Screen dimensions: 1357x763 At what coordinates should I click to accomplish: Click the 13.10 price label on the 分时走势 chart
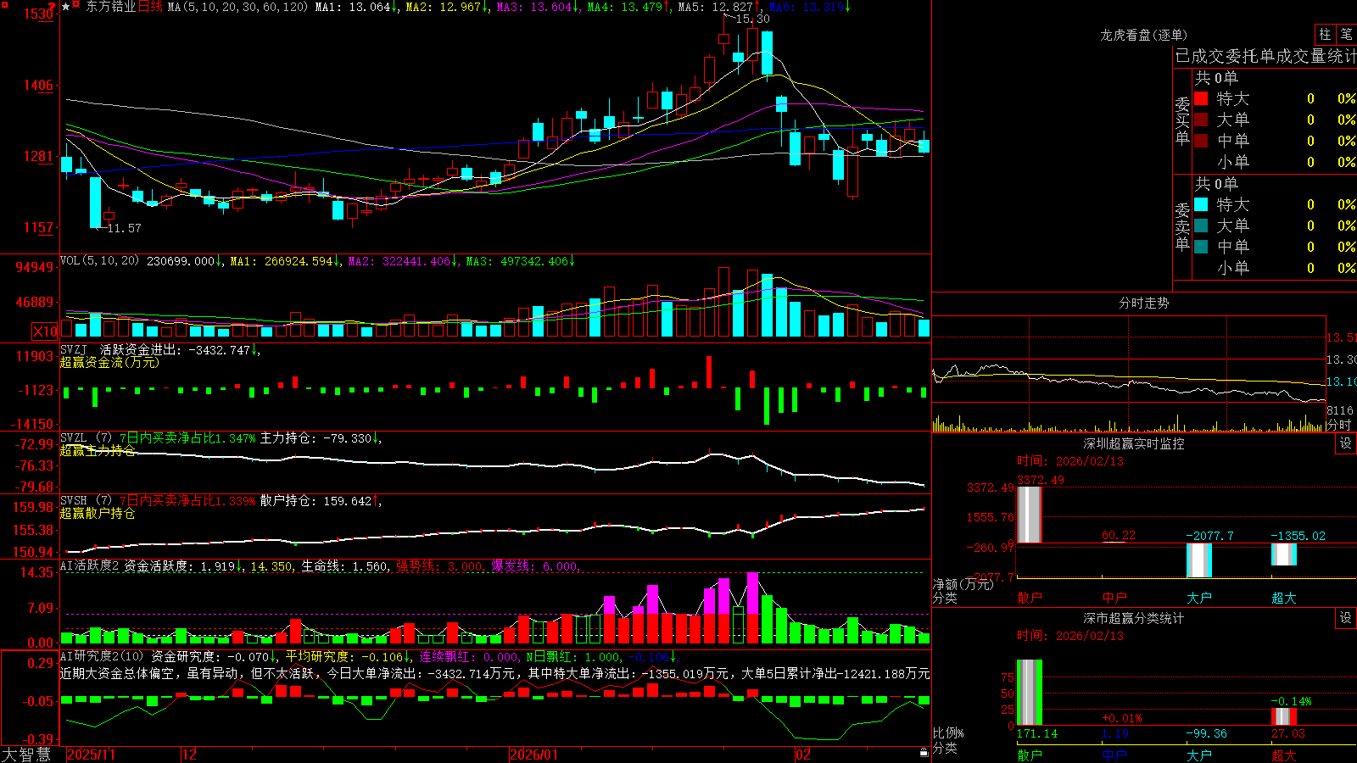tap(1341, 381)
